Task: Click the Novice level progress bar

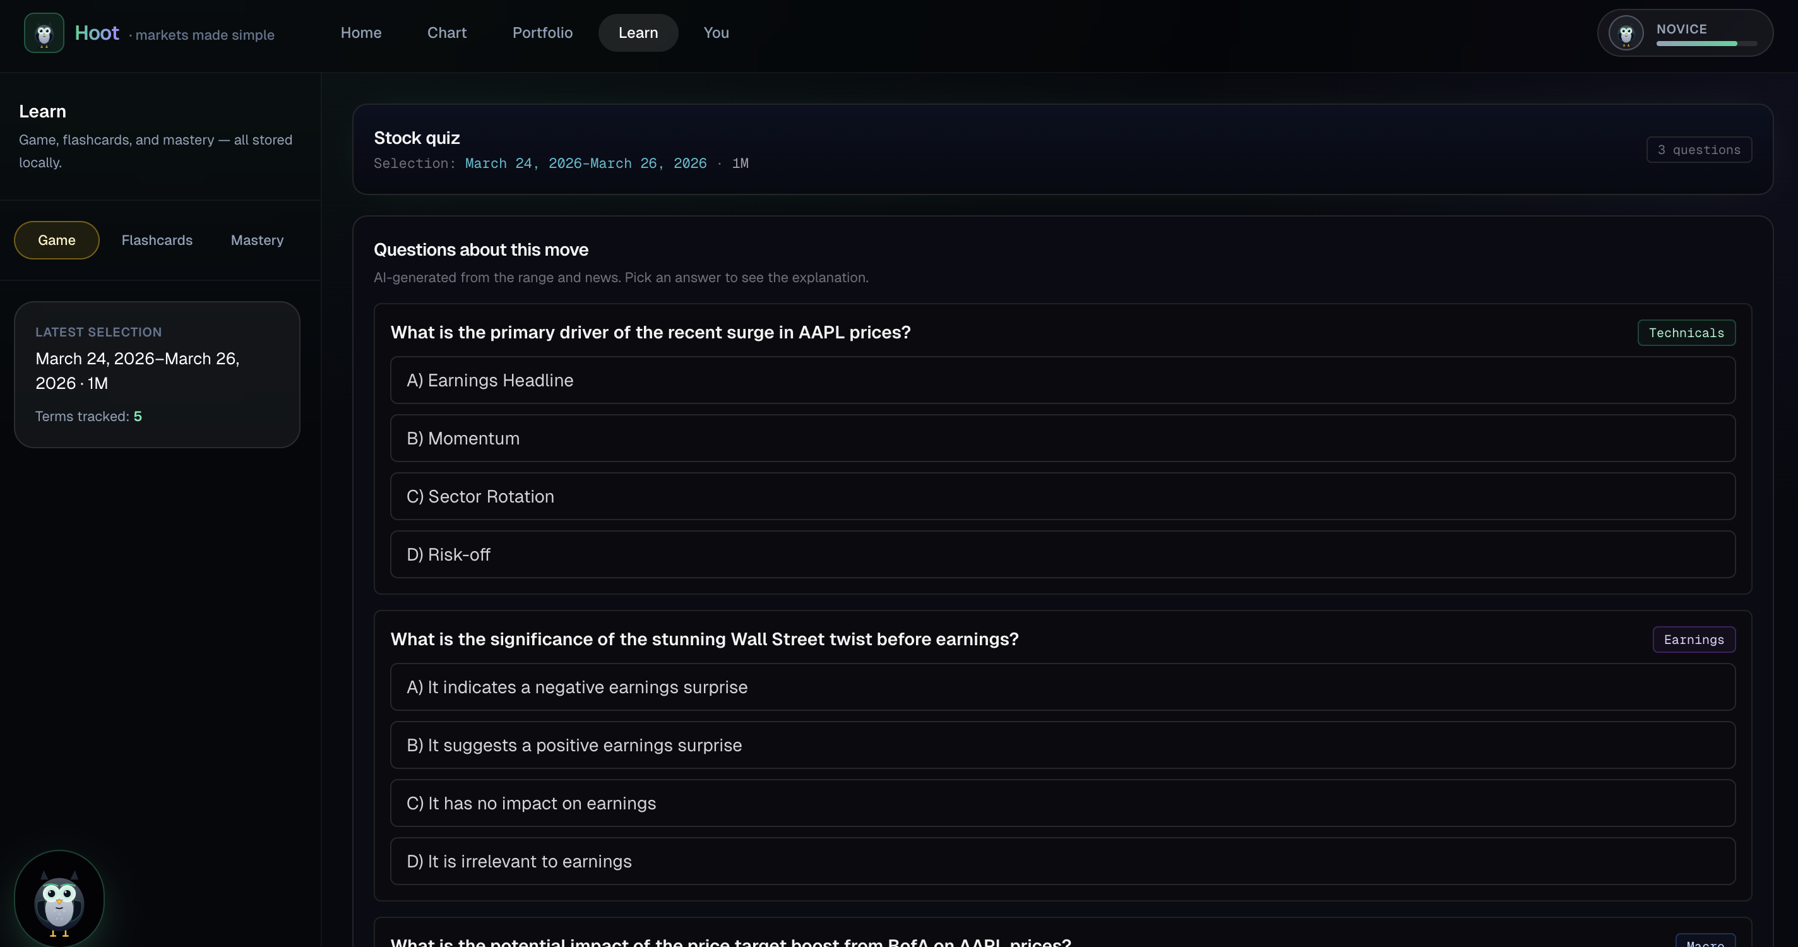Action: (1706, 44)
